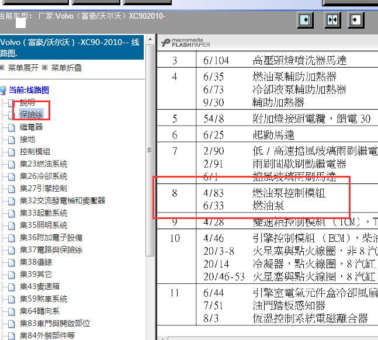
Task: Click the page icon beside 繼電器
Action: tap(11, 127)
